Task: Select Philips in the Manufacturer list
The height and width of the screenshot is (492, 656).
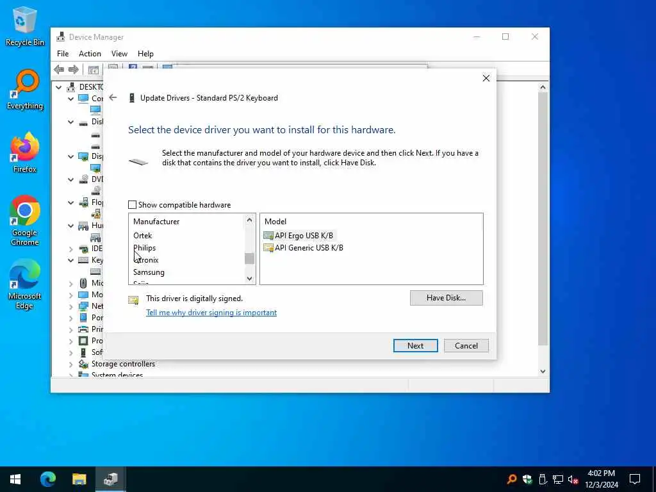Action: (144, 248)
